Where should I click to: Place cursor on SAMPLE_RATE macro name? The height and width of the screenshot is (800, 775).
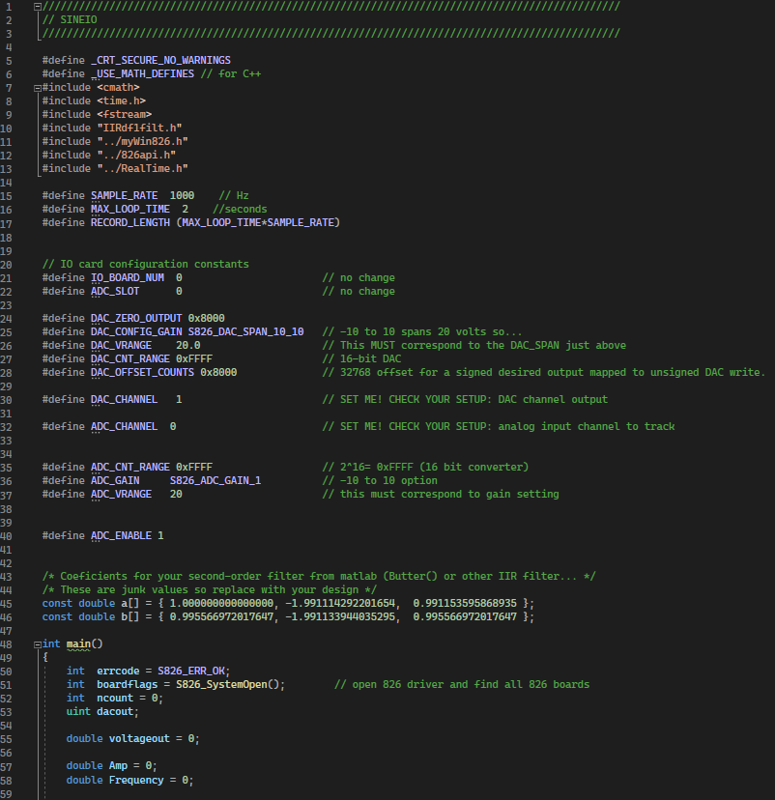click(124, 195)
